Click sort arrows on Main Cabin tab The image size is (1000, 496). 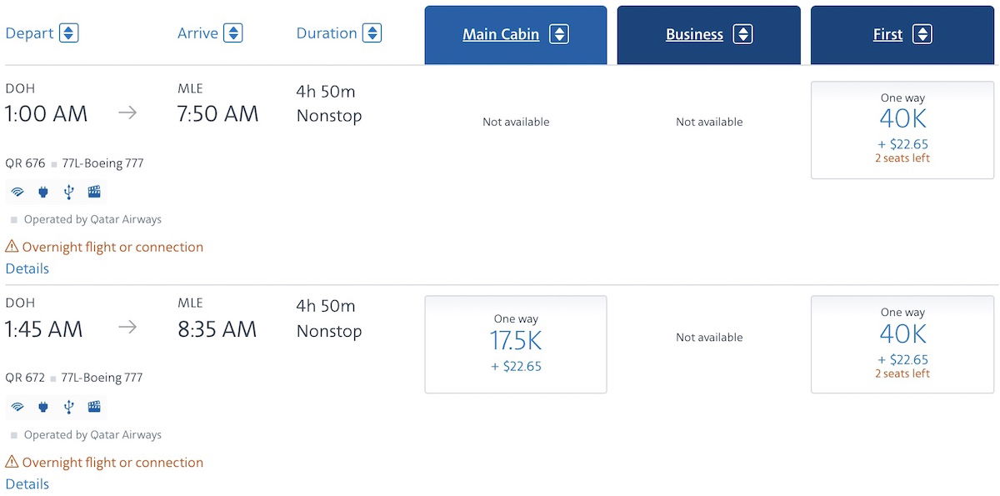pyautogui.click(x=559, y=34)
